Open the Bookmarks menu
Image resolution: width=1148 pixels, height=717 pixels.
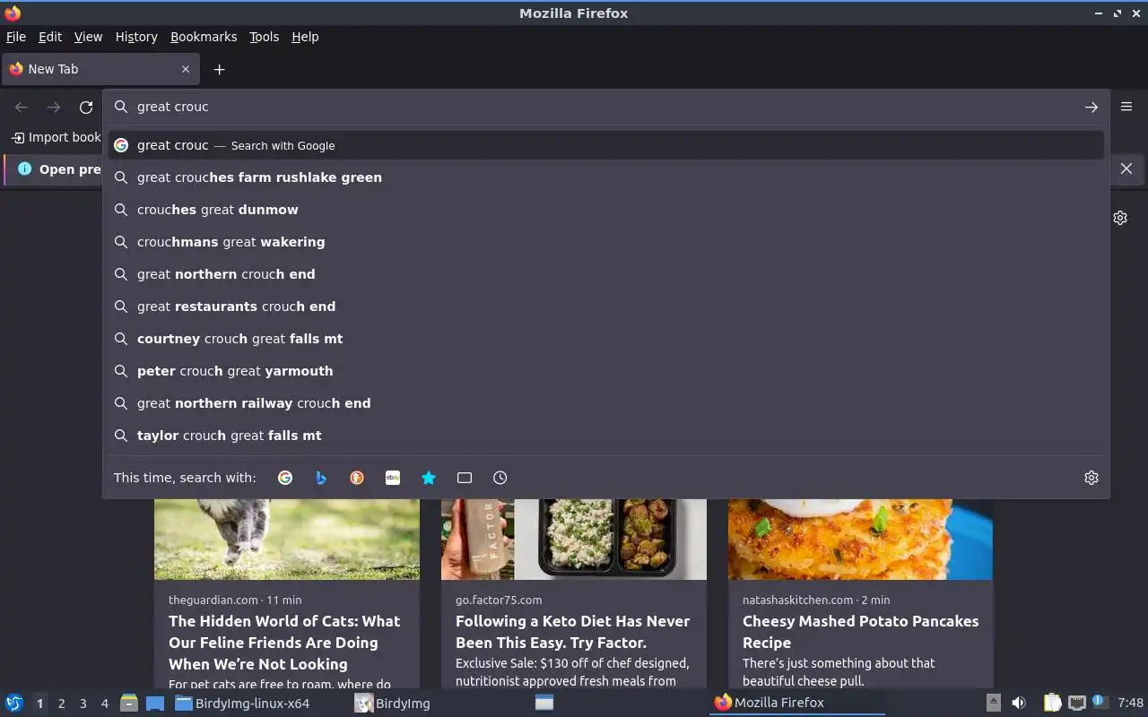[204, 37]
